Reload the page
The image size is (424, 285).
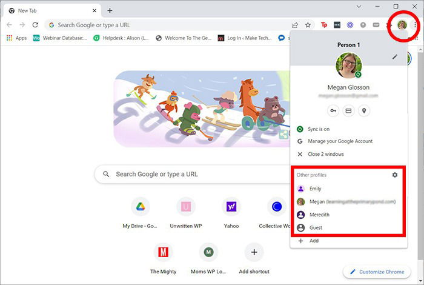click(35, 25)
